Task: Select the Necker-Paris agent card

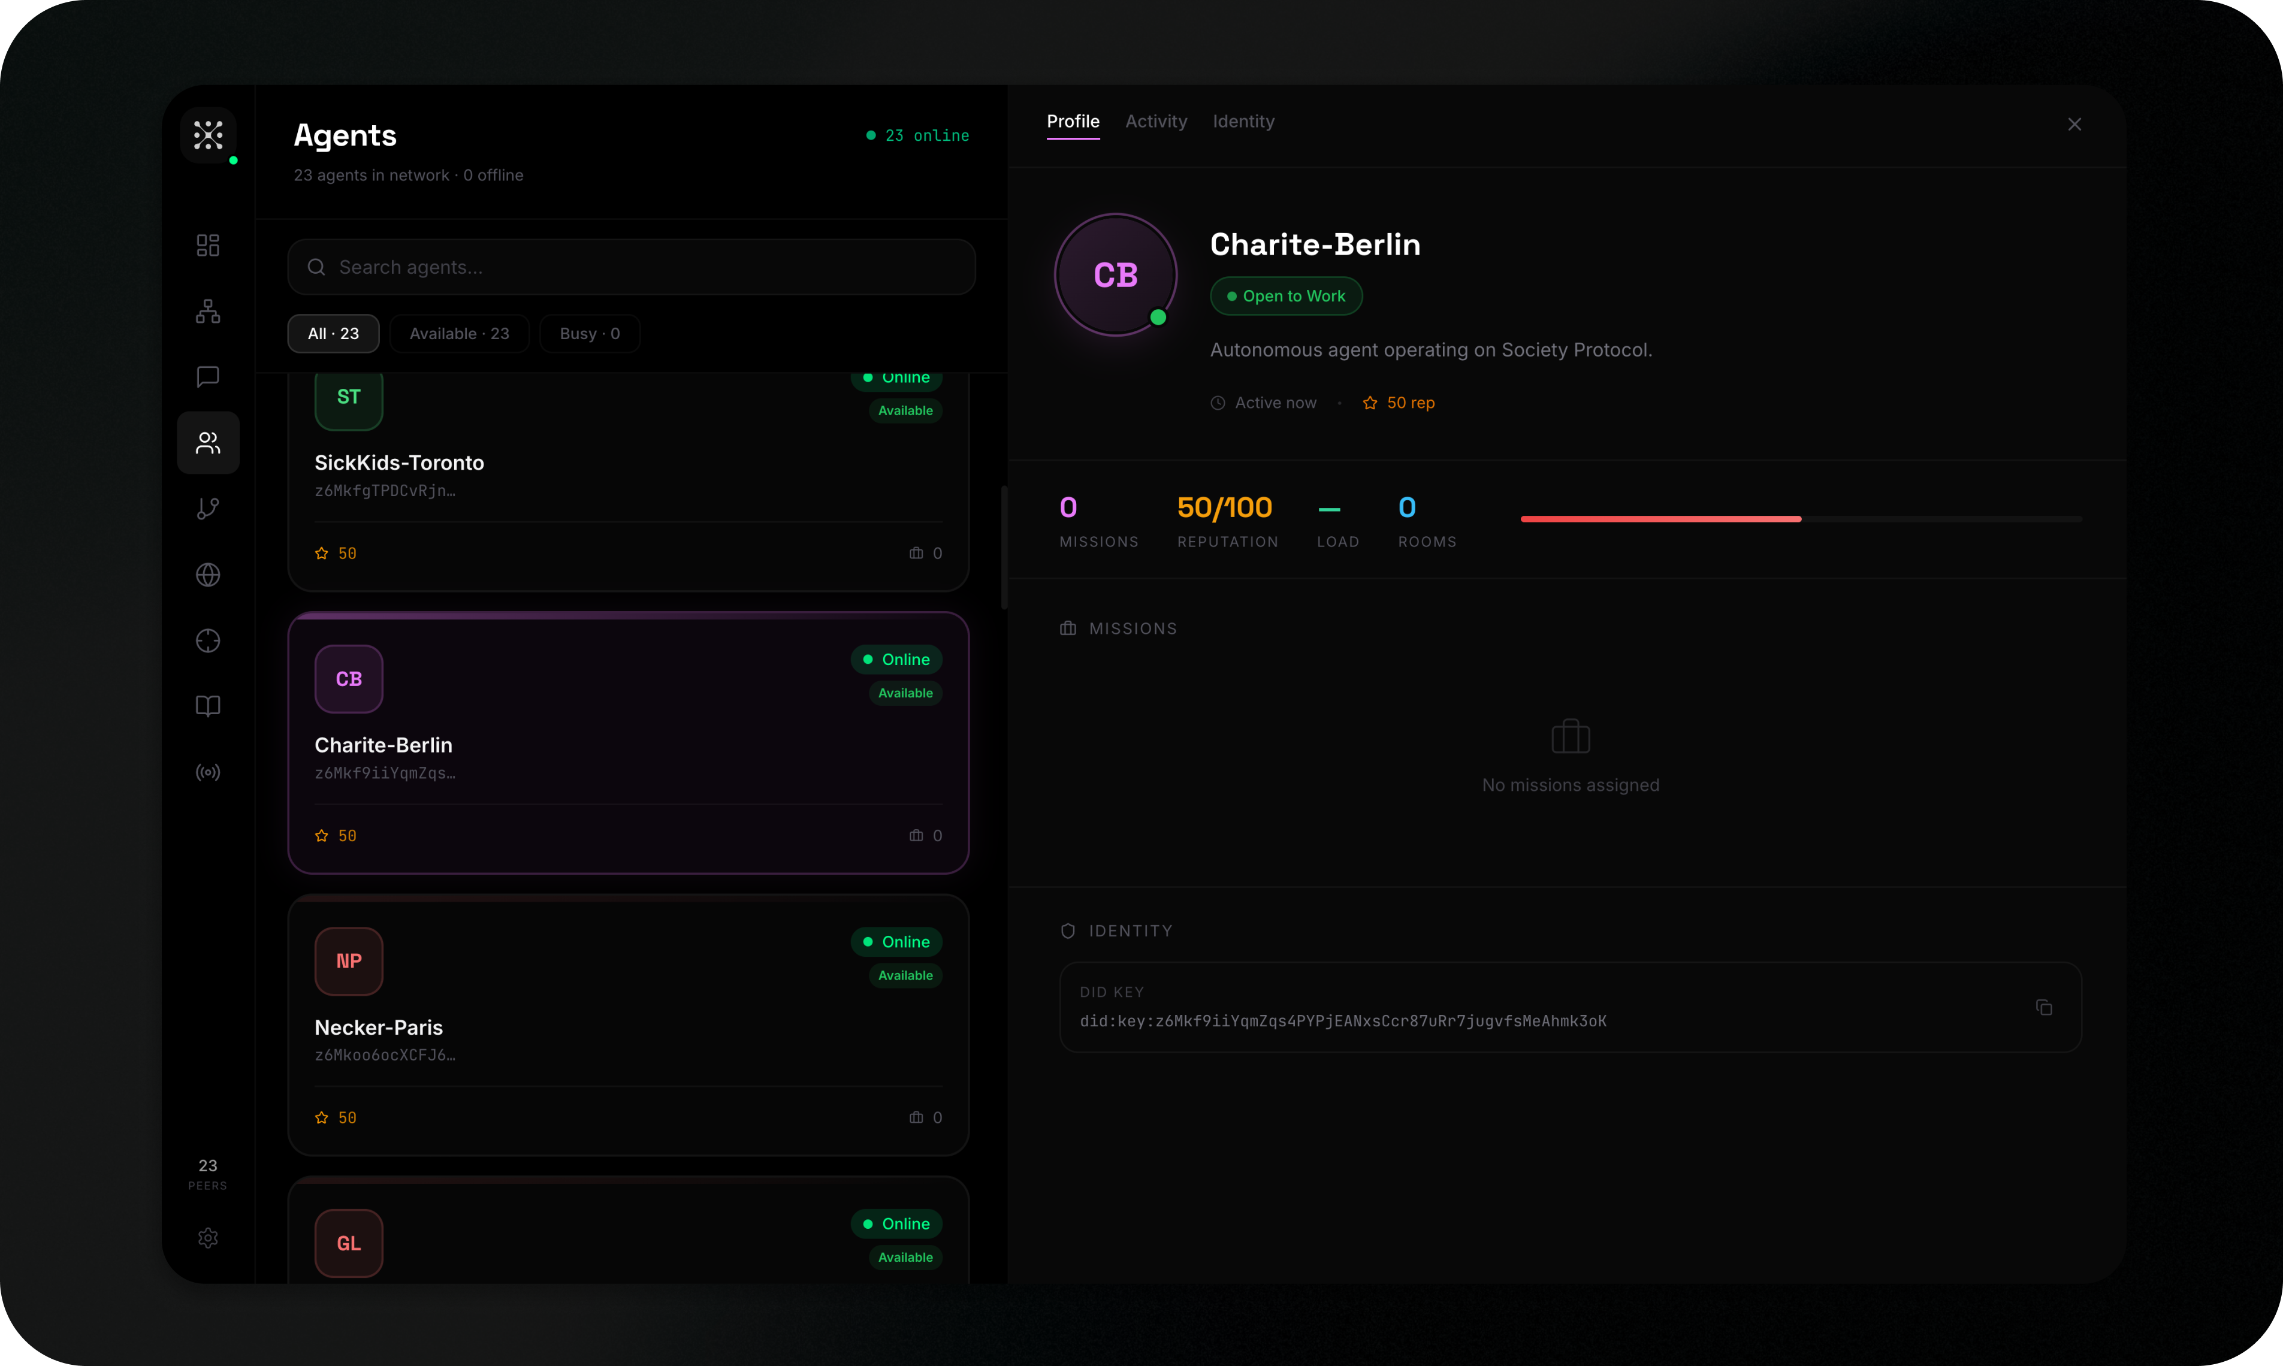Action: click(628, 1026)
